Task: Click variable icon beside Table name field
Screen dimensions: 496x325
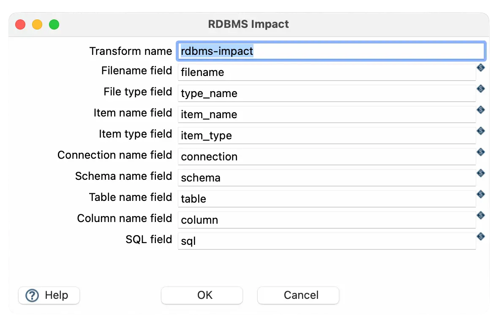Action: point(480,194)
